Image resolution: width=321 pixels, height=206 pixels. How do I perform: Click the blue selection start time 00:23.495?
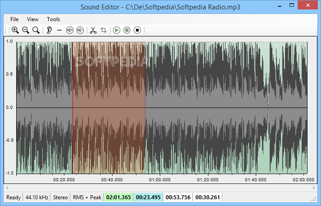pos(148,197)
